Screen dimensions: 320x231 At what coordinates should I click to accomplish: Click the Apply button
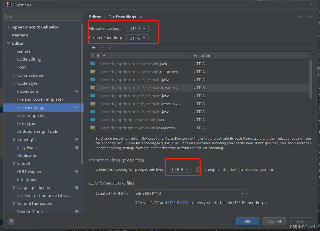pyautogui.click(x=302, y=222)
